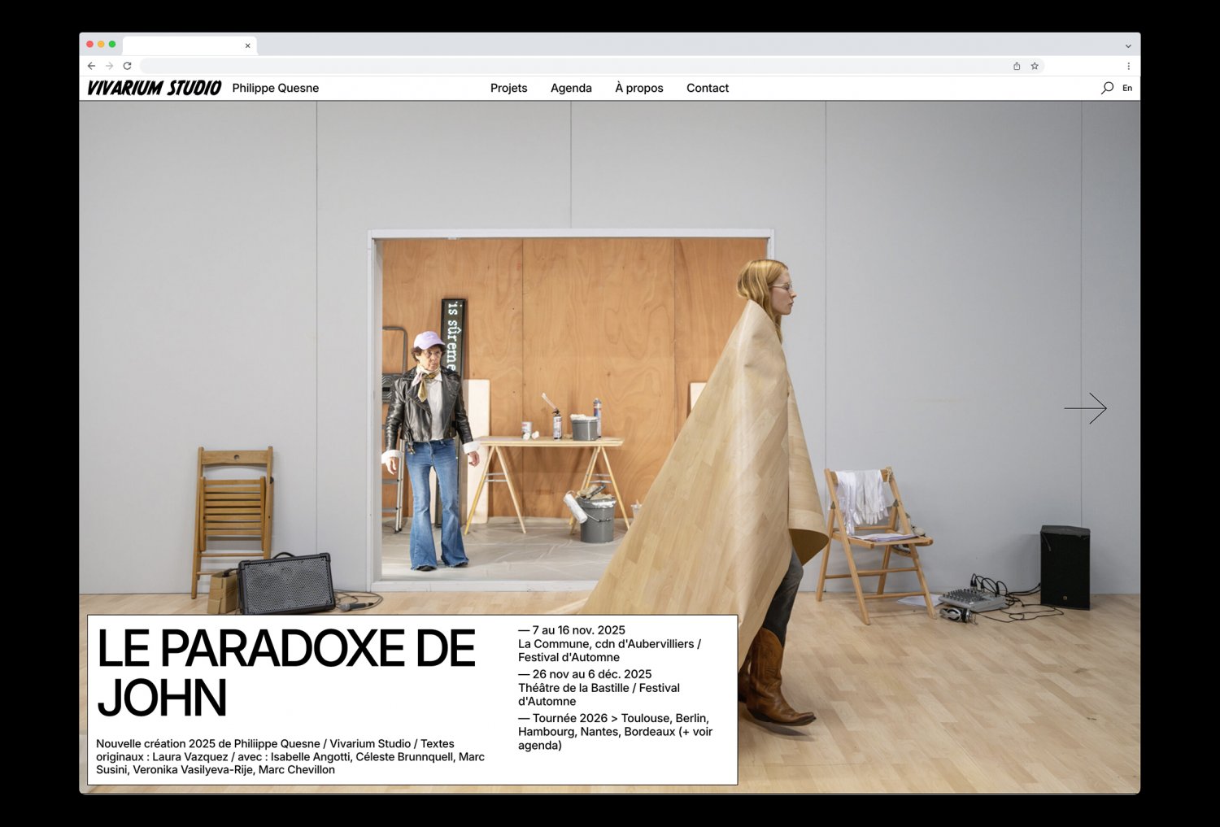Click the browser back arrow
This screenshot has width=1220, height=827.
(x=91, y=66)
